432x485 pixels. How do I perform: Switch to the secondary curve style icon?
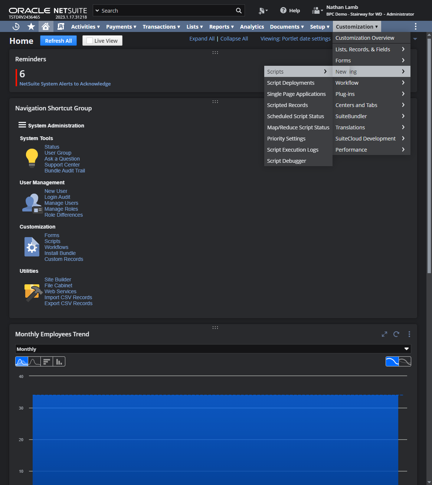pyautogui.click(x=405, y=362)
